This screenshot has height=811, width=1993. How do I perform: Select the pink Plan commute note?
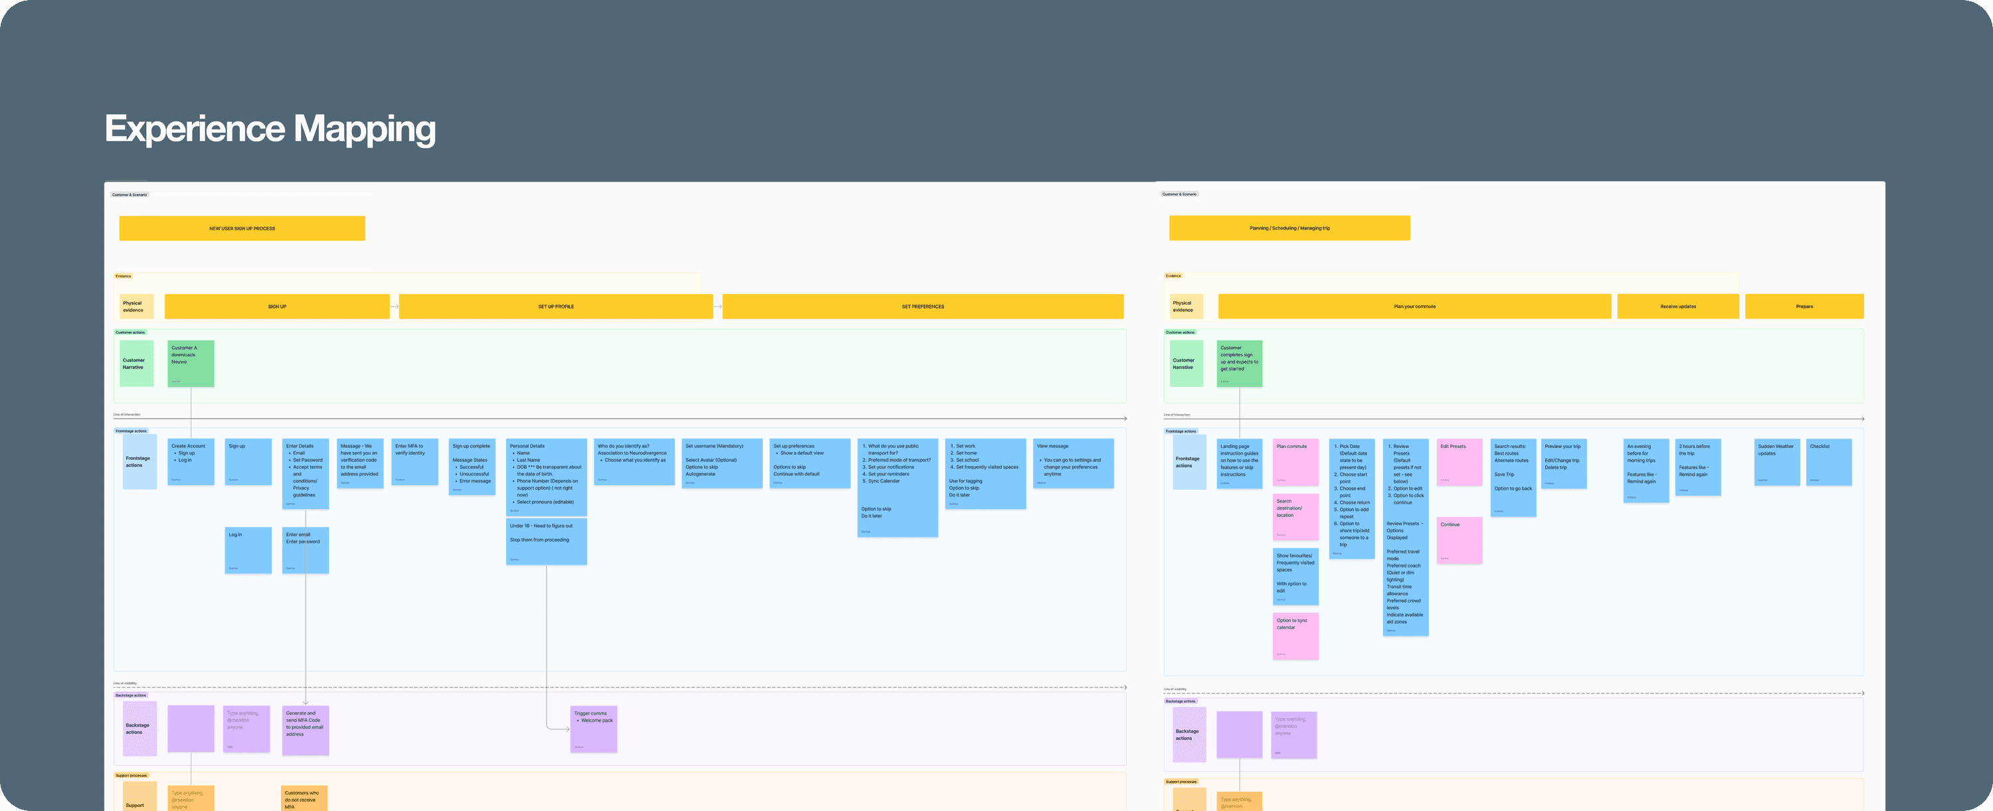click(1295, 463)
